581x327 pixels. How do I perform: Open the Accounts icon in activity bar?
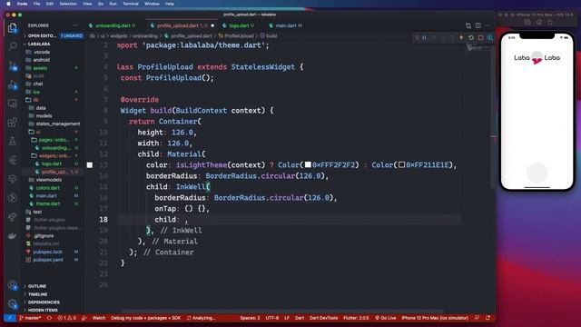point(12,285)
